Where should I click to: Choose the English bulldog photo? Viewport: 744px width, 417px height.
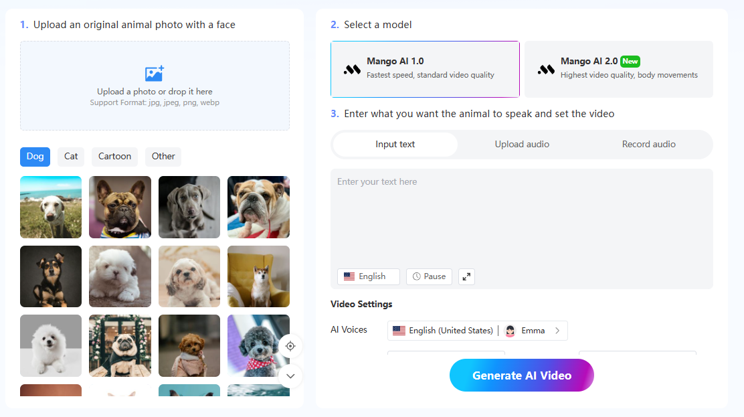[x=259, y=207]
